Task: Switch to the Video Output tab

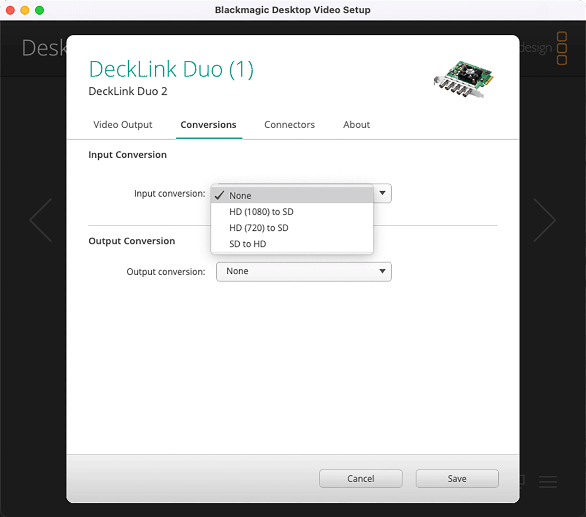Action: point(123,125)
